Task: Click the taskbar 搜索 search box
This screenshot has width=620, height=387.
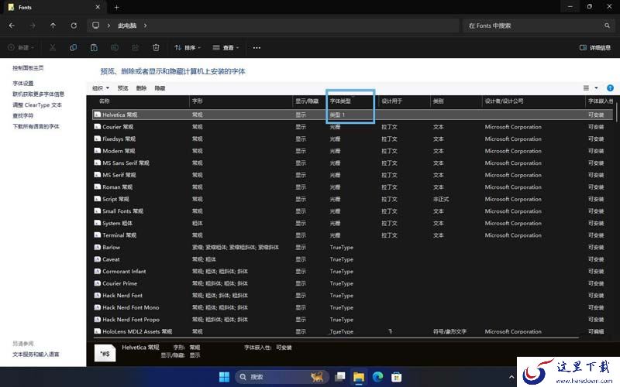Action: point(282,377)
